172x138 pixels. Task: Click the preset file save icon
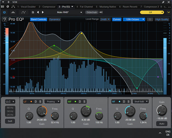coord(33,12)
